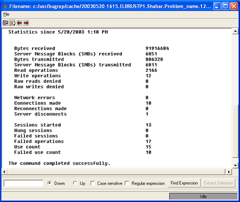The width and height of the screenshot is (240, 202).
Task: Maximize the window
Action: click(226, 6)
